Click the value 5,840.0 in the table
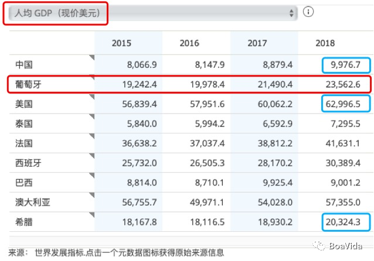This screenshot has width=374, height=261. 142,124
